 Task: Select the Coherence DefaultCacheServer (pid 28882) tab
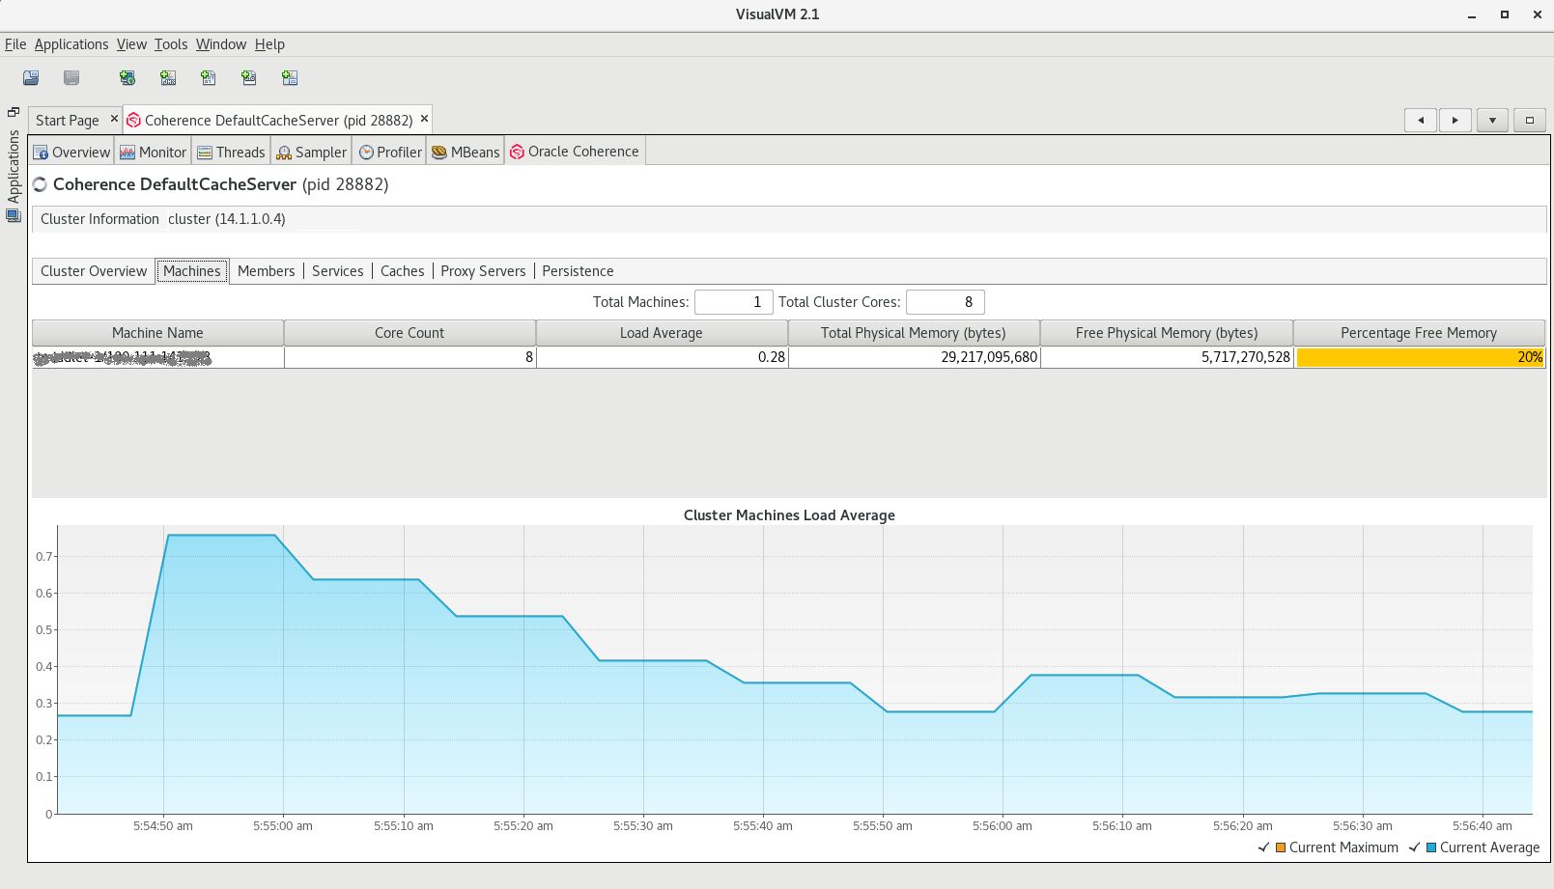(x=278, y=121)
